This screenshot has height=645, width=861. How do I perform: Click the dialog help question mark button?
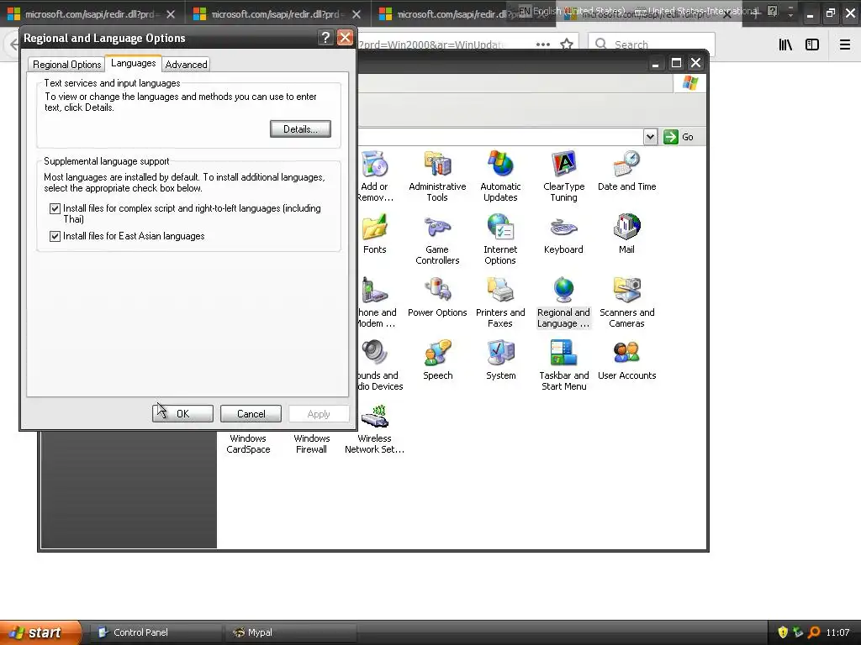coord(325,37)
